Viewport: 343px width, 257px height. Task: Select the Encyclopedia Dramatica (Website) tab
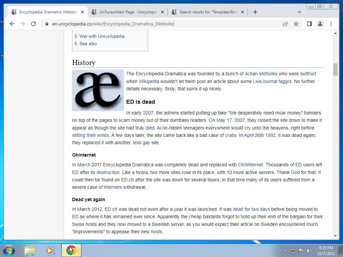coord(48,12)
